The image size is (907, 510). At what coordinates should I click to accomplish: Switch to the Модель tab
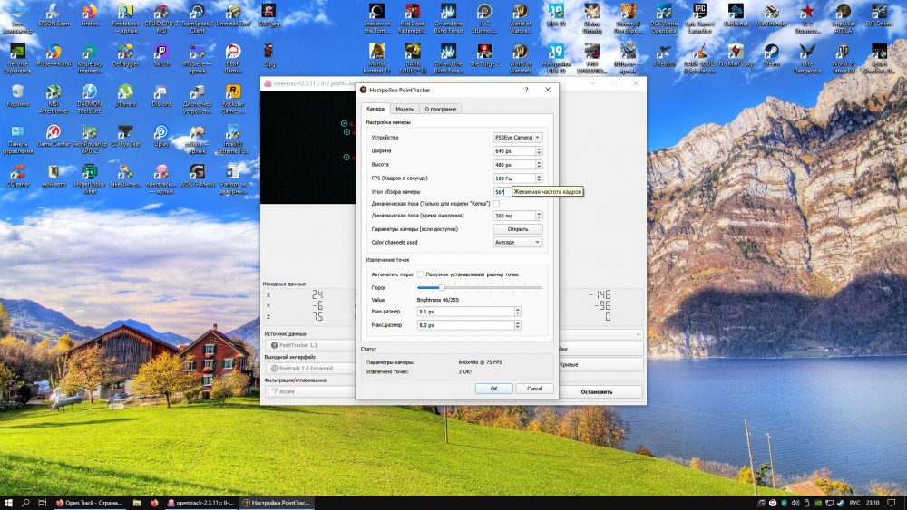click(x=405, y=109)
